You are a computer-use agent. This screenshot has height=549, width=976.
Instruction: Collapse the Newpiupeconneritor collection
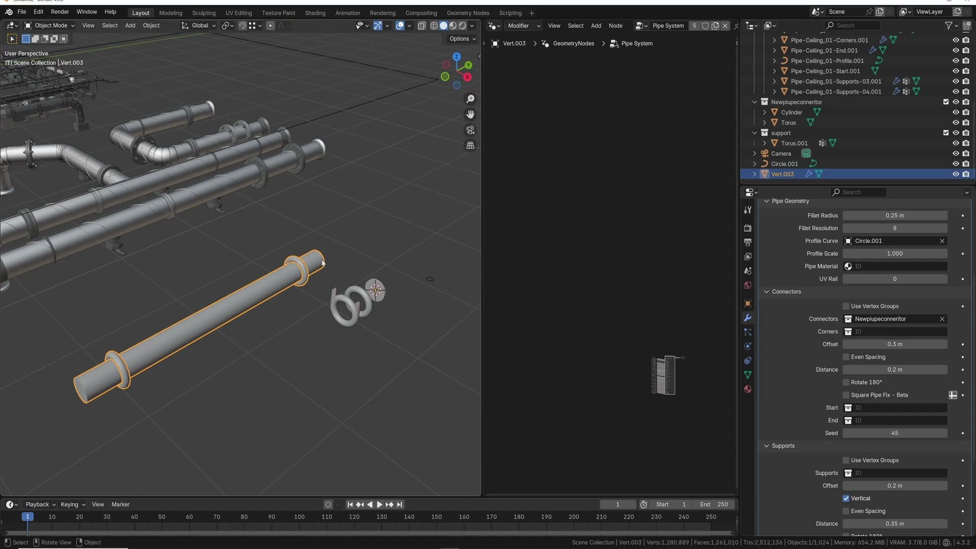pos(754,102)
